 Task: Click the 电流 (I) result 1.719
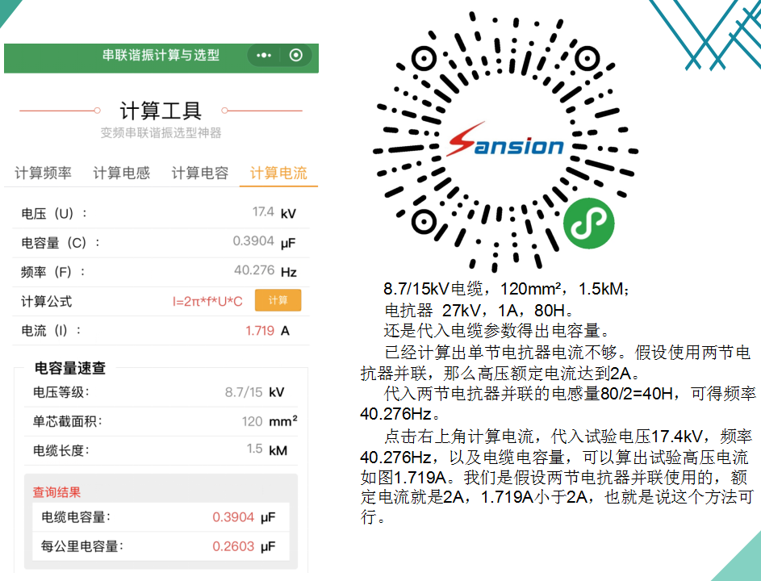pyautogui.click(x=260, y=331)
